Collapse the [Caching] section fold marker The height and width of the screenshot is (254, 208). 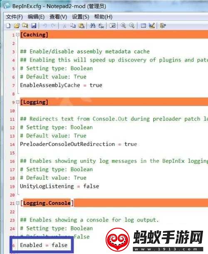tap(17, 35)
